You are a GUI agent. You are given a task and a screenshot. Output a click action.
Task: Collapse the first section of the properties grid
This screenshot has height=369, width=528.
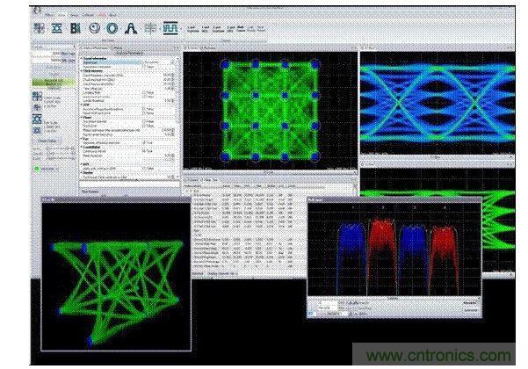tap(81, 59)
